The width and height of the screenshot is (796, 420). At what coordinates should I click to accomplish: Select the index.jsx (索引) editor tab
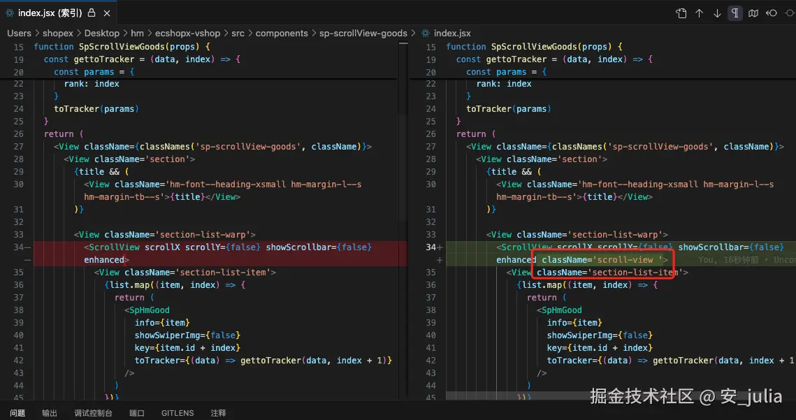click(x=59, y=13)
